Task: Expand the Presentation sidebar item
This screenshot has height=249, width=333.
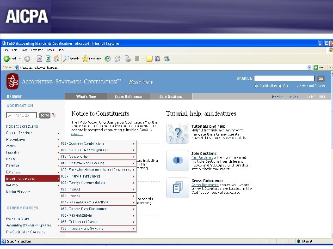Action: pyautogui.click(x=58, y=140)
